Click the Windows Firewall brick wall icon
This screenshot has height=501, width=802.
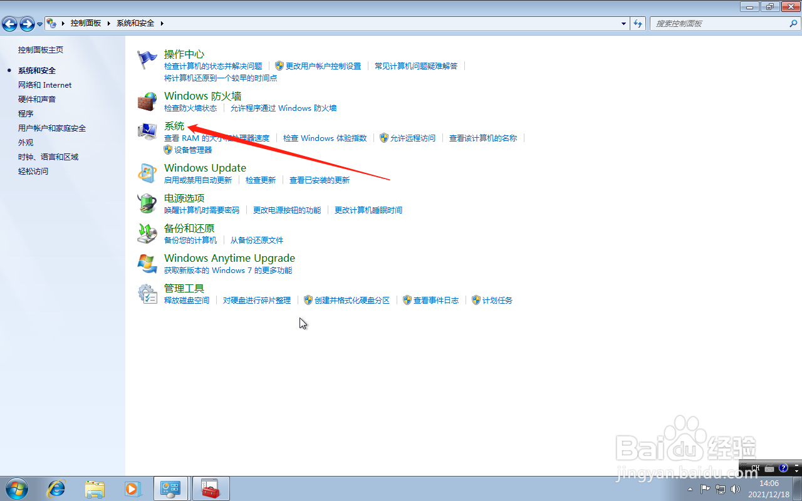pyautogui.click(x=147, y=101)
